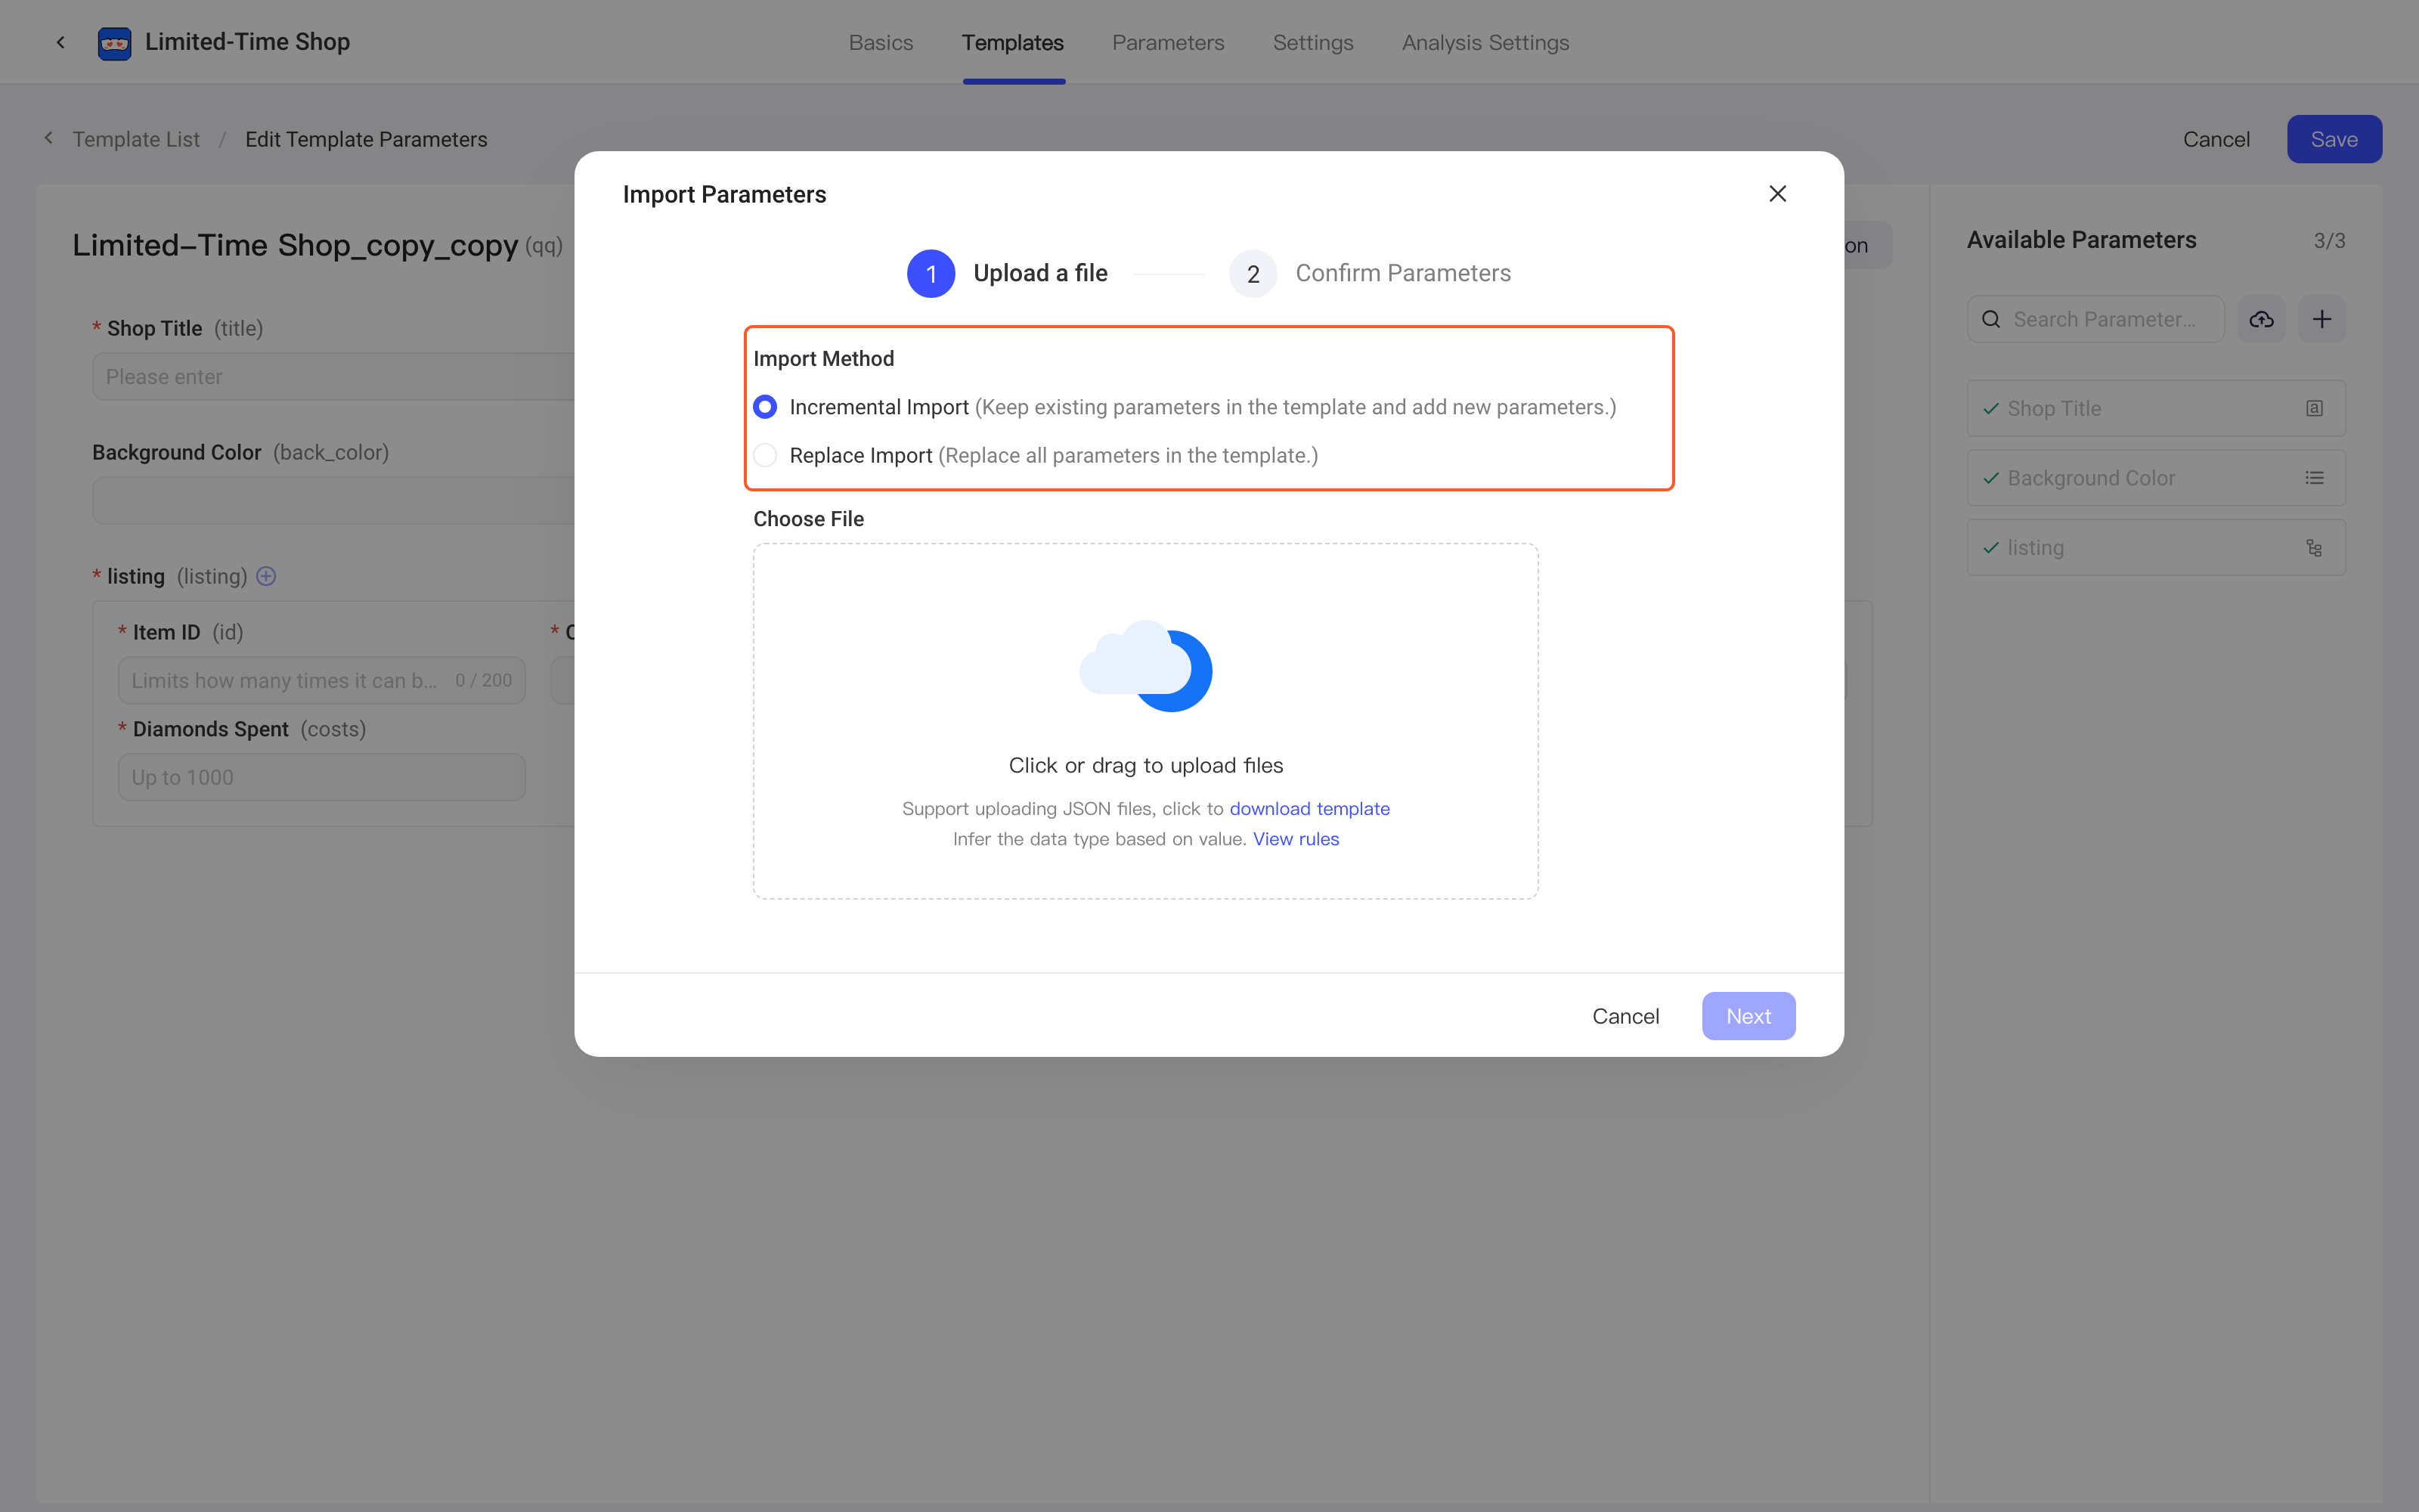This screenshot has width=2419, height=1512.
Task: Click Next in the import dialog
Action: 1748,1016
